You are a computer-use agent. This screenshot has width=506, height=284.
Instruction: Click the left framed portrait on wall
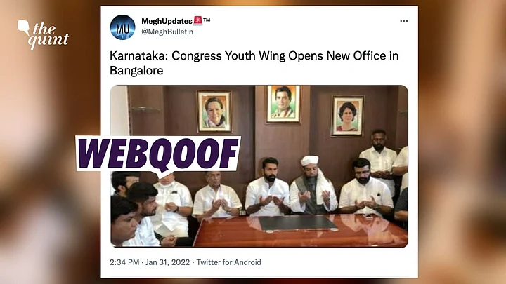coord(214,111)
